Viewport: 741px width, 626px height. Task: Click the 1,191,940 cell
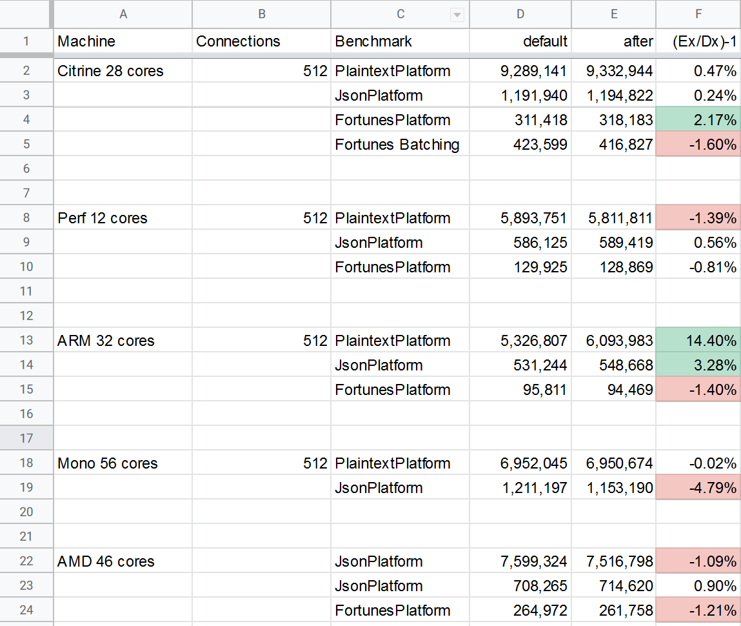(x=520, y=95)
